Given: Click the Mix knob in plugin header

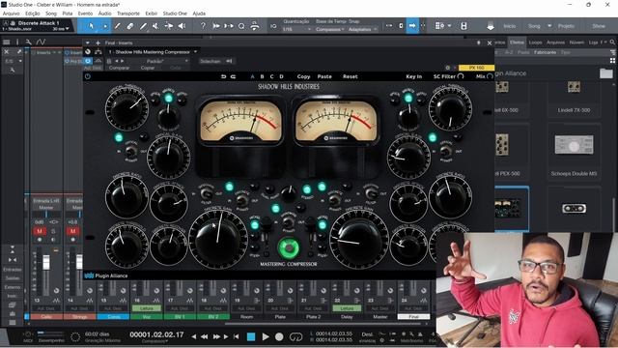Looking at the screenshot, I should pos(490,76).
